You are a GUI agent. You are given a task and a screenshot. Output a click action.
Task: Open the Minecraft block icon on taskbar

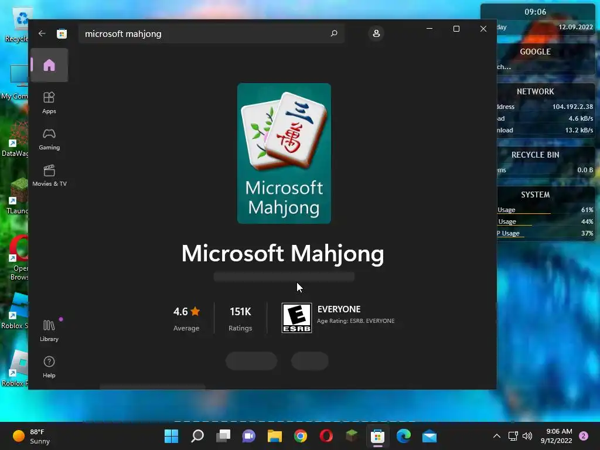pos(352,436)
